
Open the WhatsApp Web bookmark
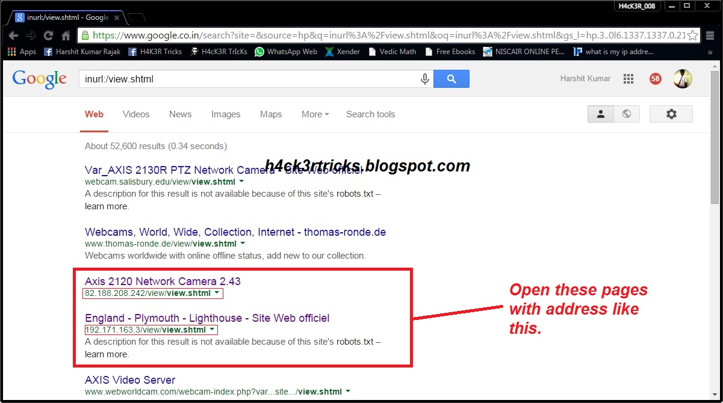point(286,52)
